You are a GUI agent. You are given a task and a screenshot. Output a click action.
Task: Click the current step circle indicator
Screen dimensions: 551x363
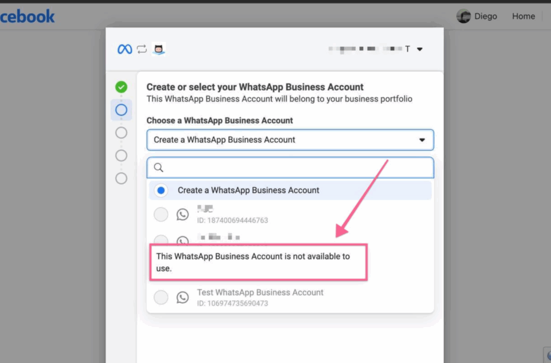click(122, 110)
